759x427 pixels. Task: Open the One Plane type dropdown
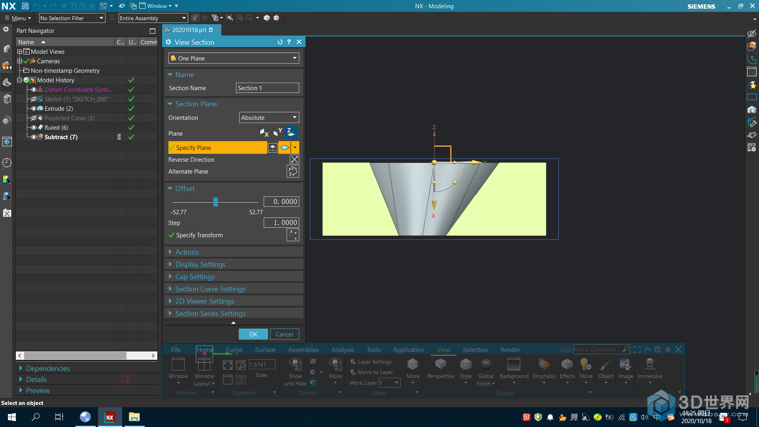coord(234,58)
